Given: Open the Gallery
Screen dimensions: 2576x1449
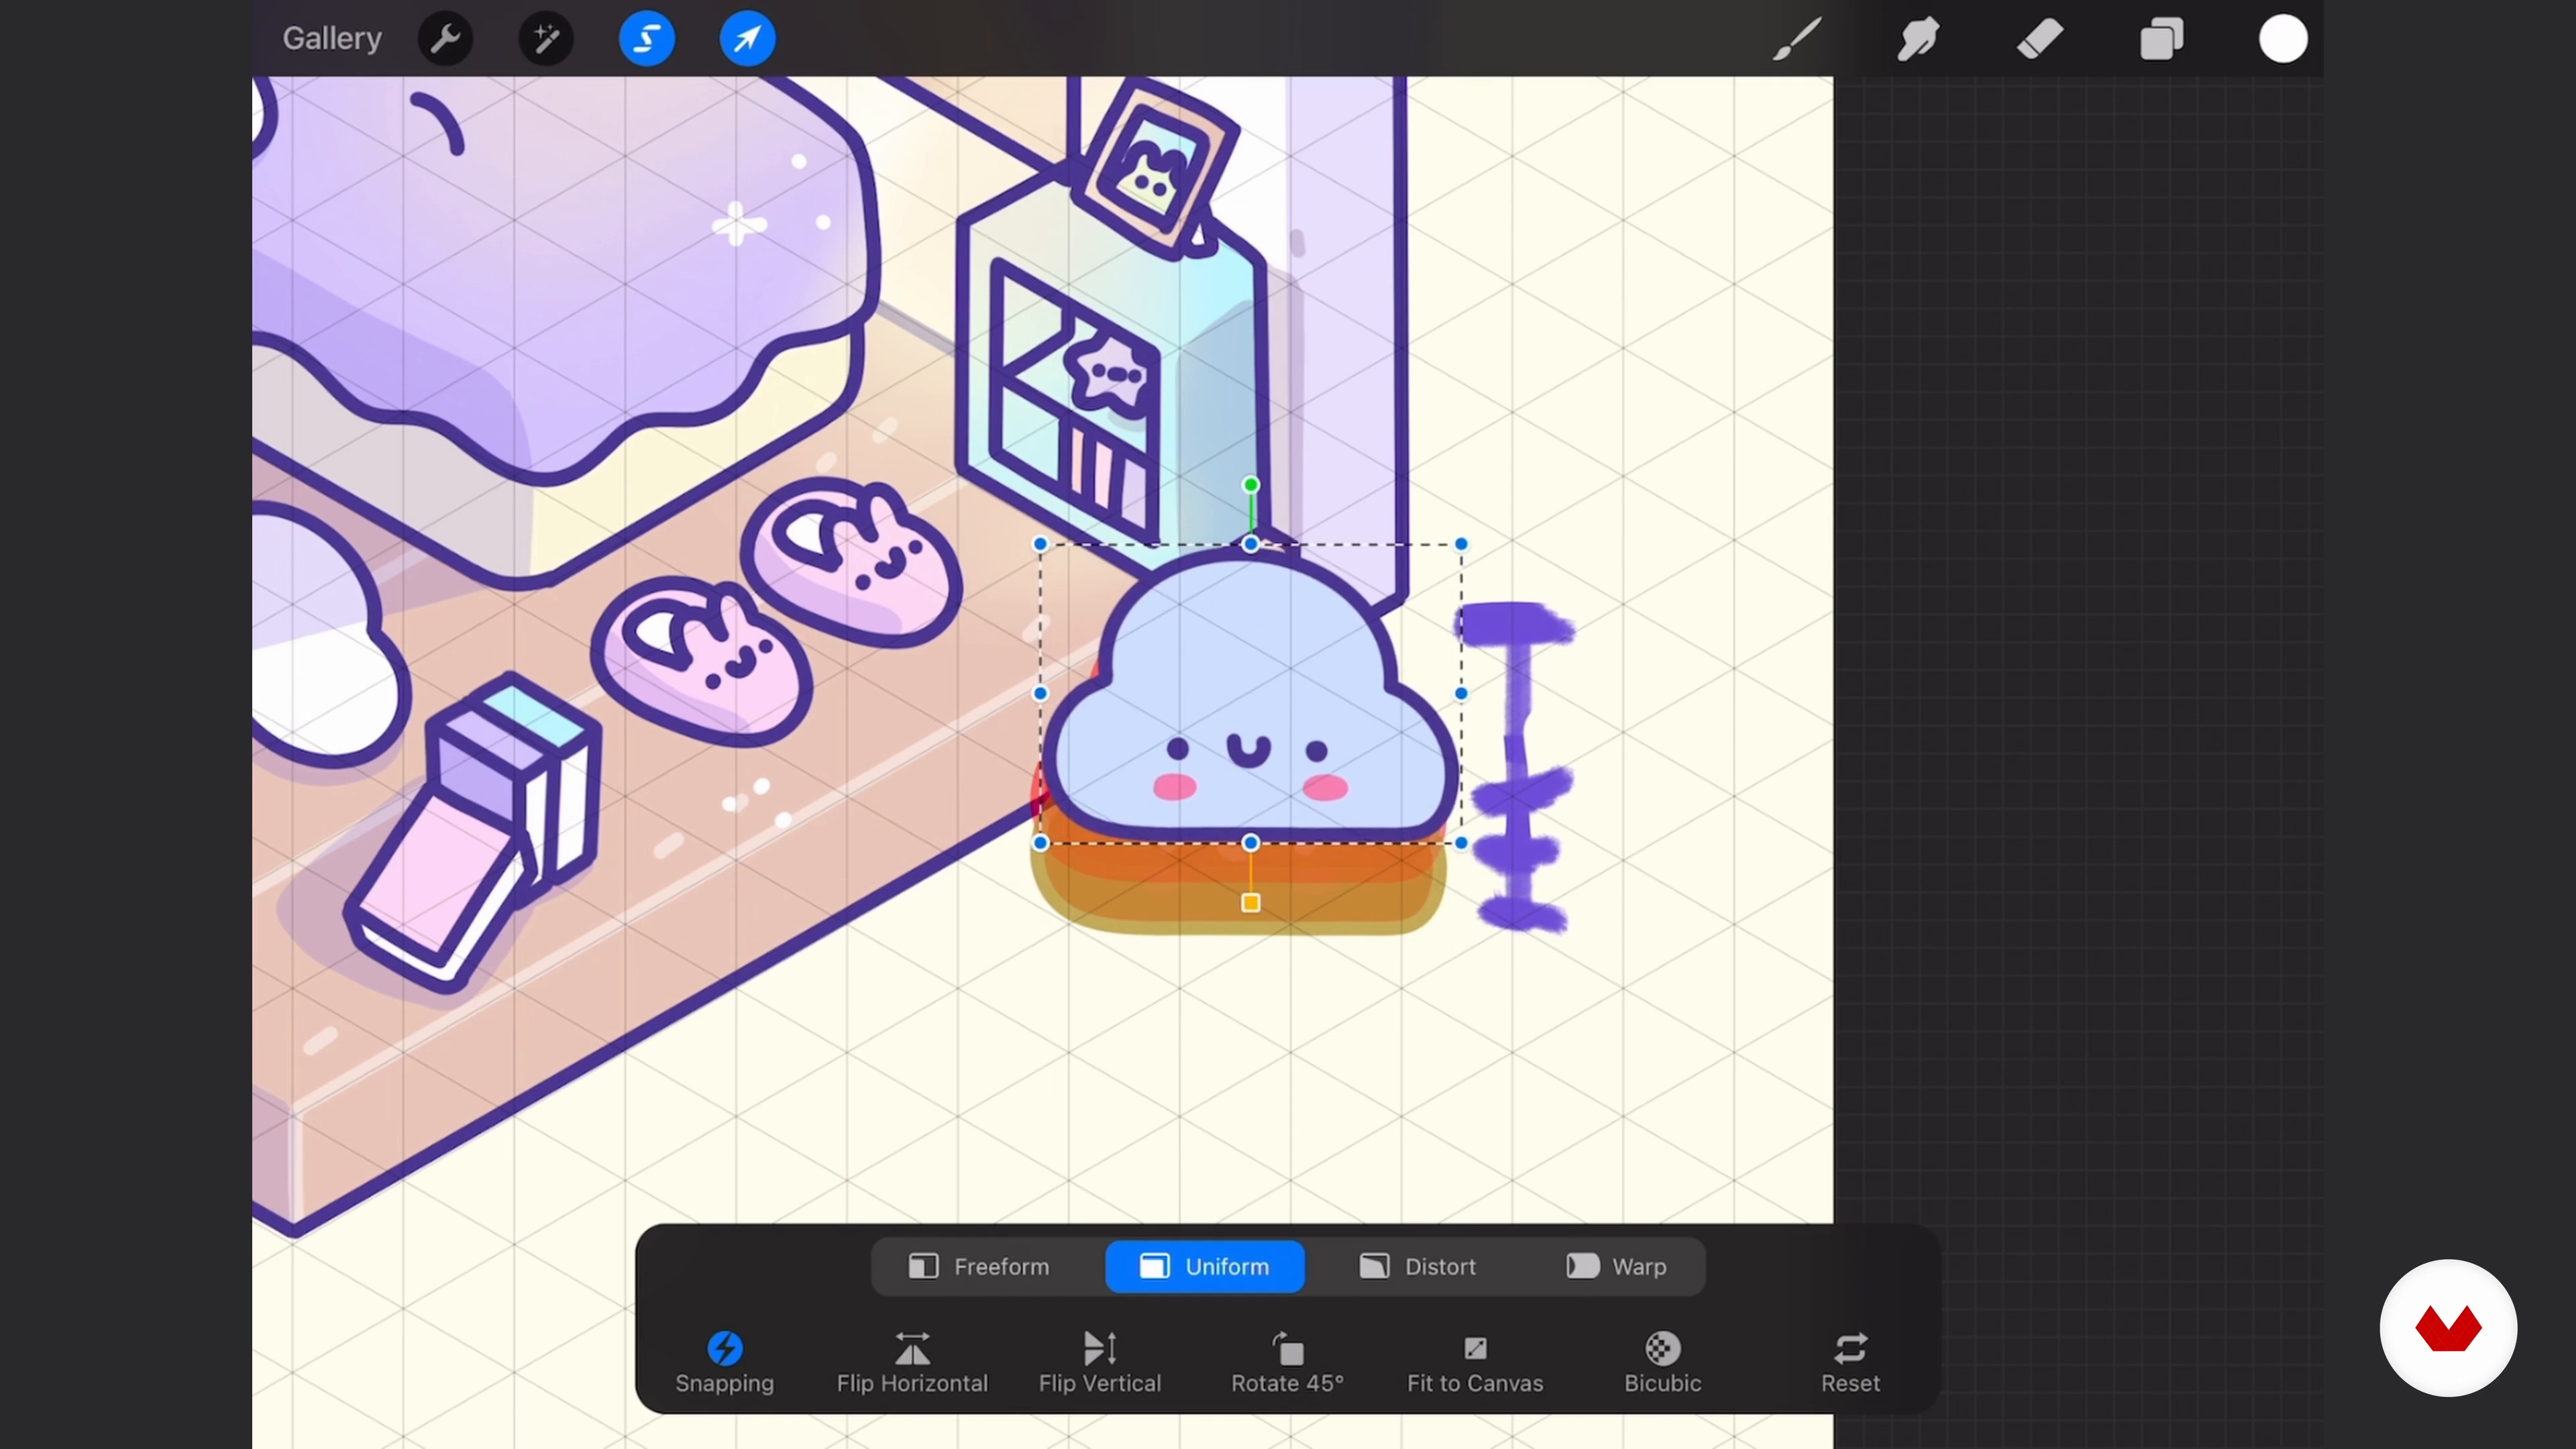Looking at the screenshot, I should pyautogui.click(x=332, y=38).
